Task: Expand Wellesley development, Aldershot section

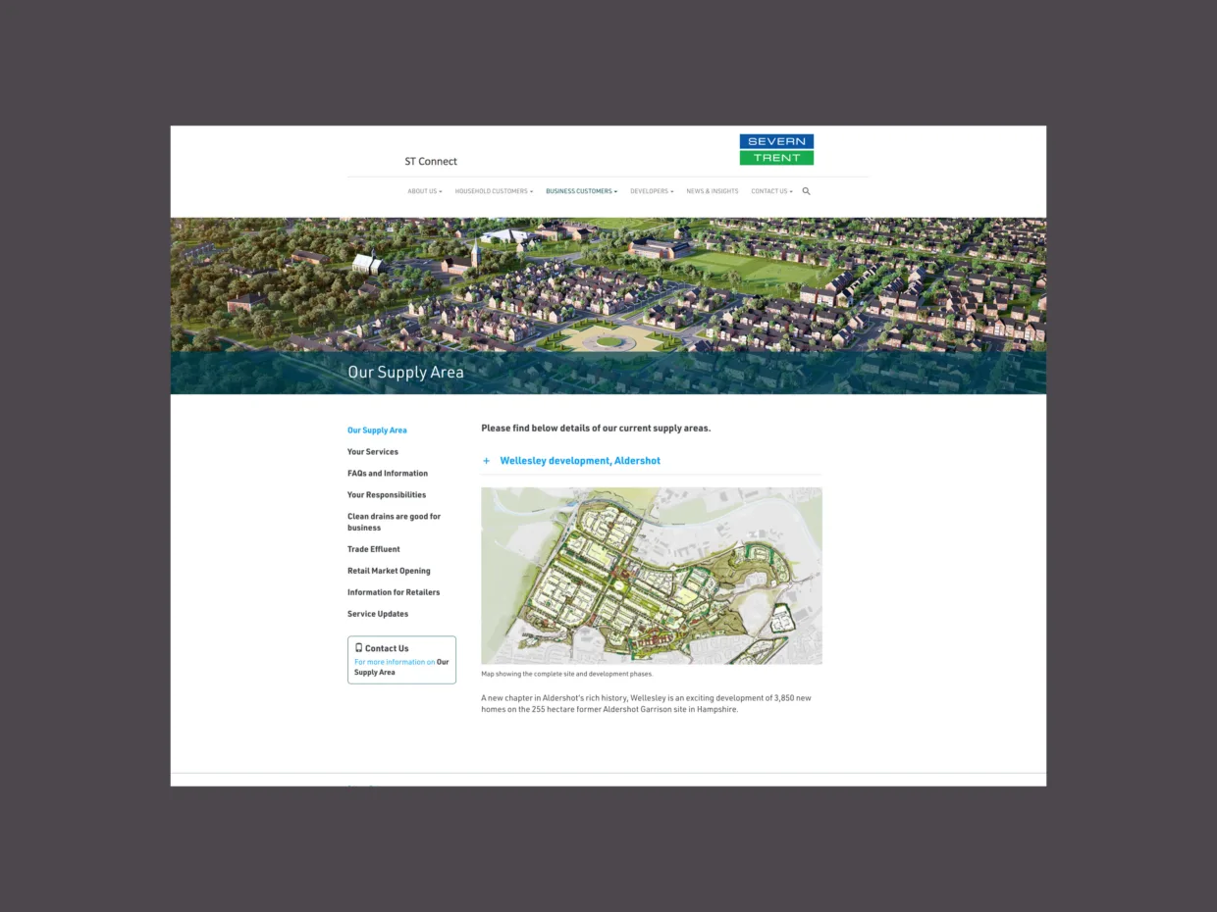Action: tap(580, 461)
